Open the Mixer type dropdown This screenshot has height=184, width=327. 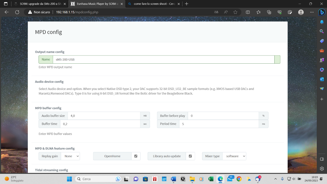[x=234, y=156]
